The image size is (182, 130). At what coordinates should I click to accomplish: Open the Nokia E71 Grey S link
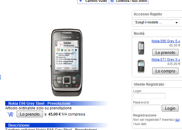tap(166, 59)
